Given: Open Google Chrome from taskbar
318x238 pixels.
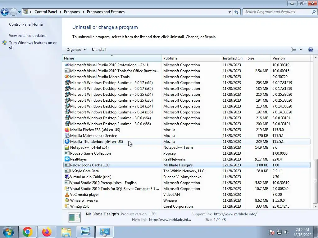Looking at the screenshot, I should pos(28,232).
